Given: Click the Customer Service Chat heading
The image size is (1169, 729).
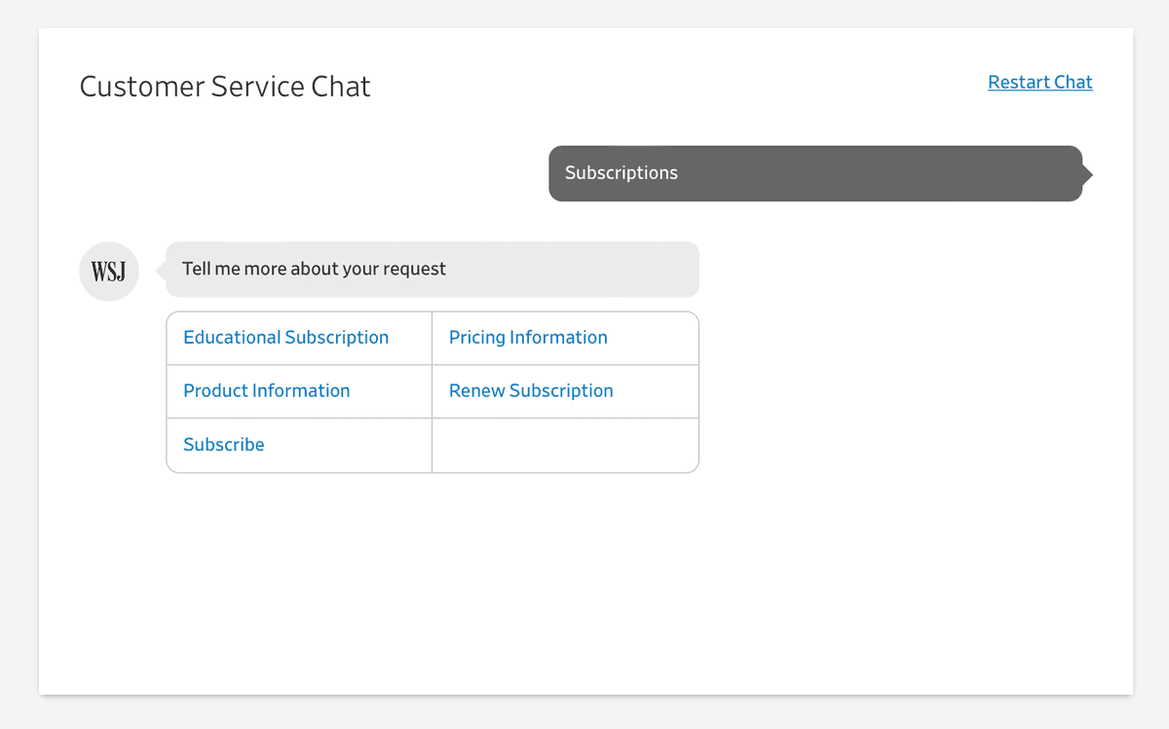Looking at the screenshot, I should (225, 87).
